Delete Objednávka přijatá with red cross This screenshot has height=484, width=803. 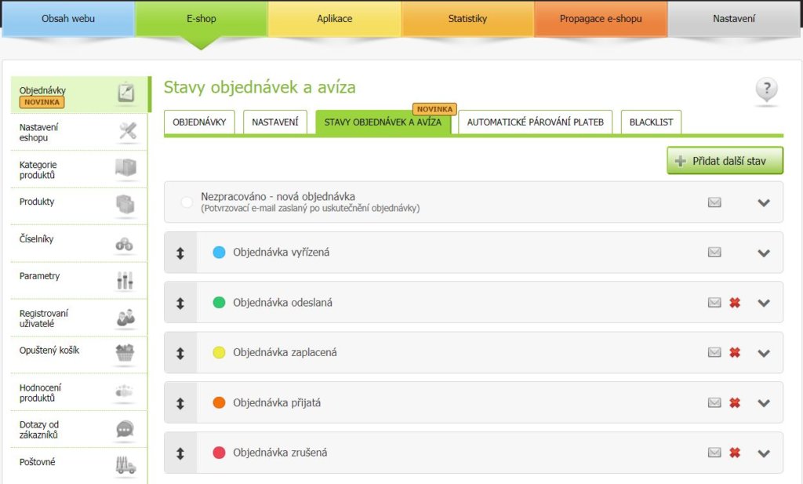pos(735,402)
